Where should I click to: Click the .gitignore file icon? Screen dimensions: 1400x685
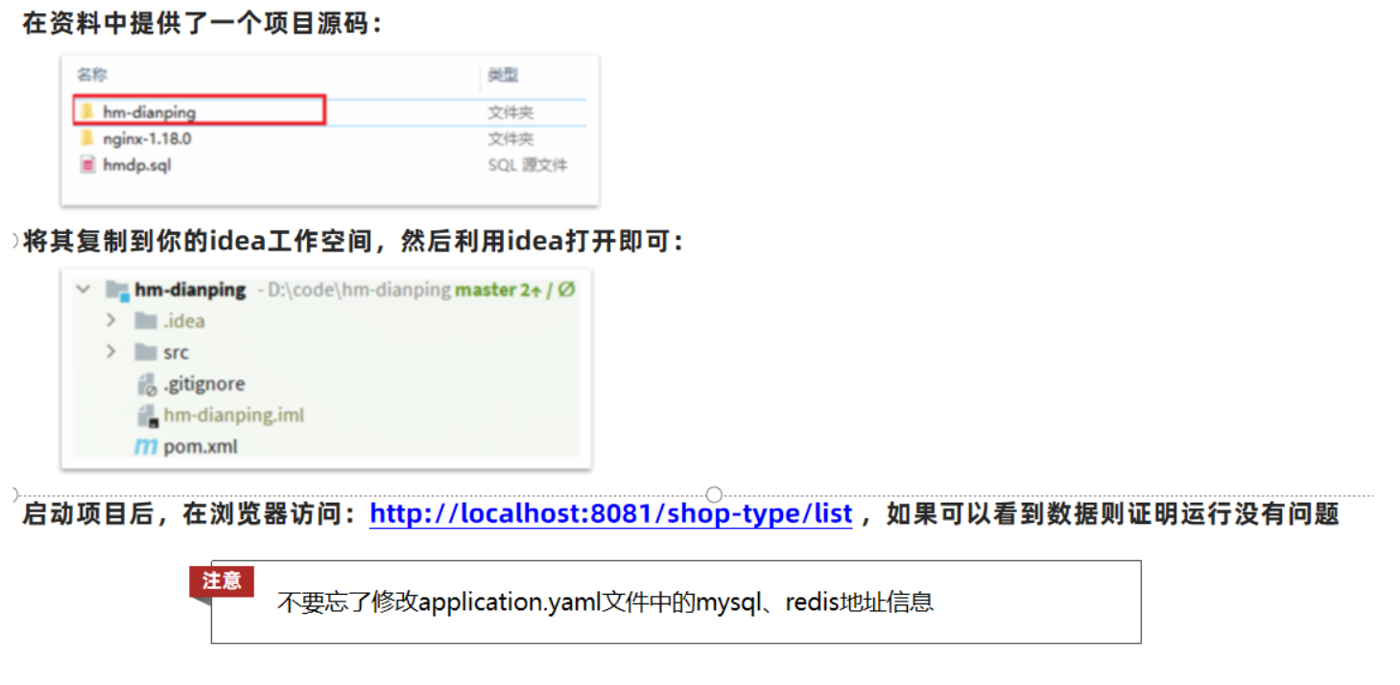147,385
